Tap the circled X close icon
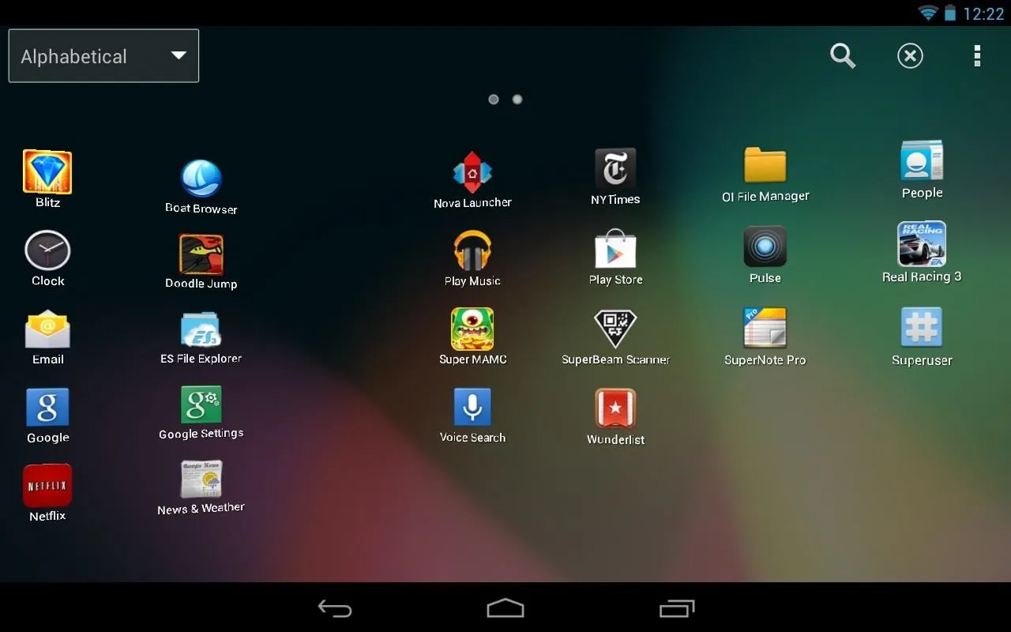 (910, 56)
